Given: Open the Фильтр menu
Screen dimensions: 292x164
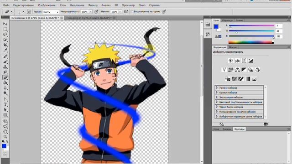Looking at the screenshot, I should pyautogui.click(x=93, y=5).
